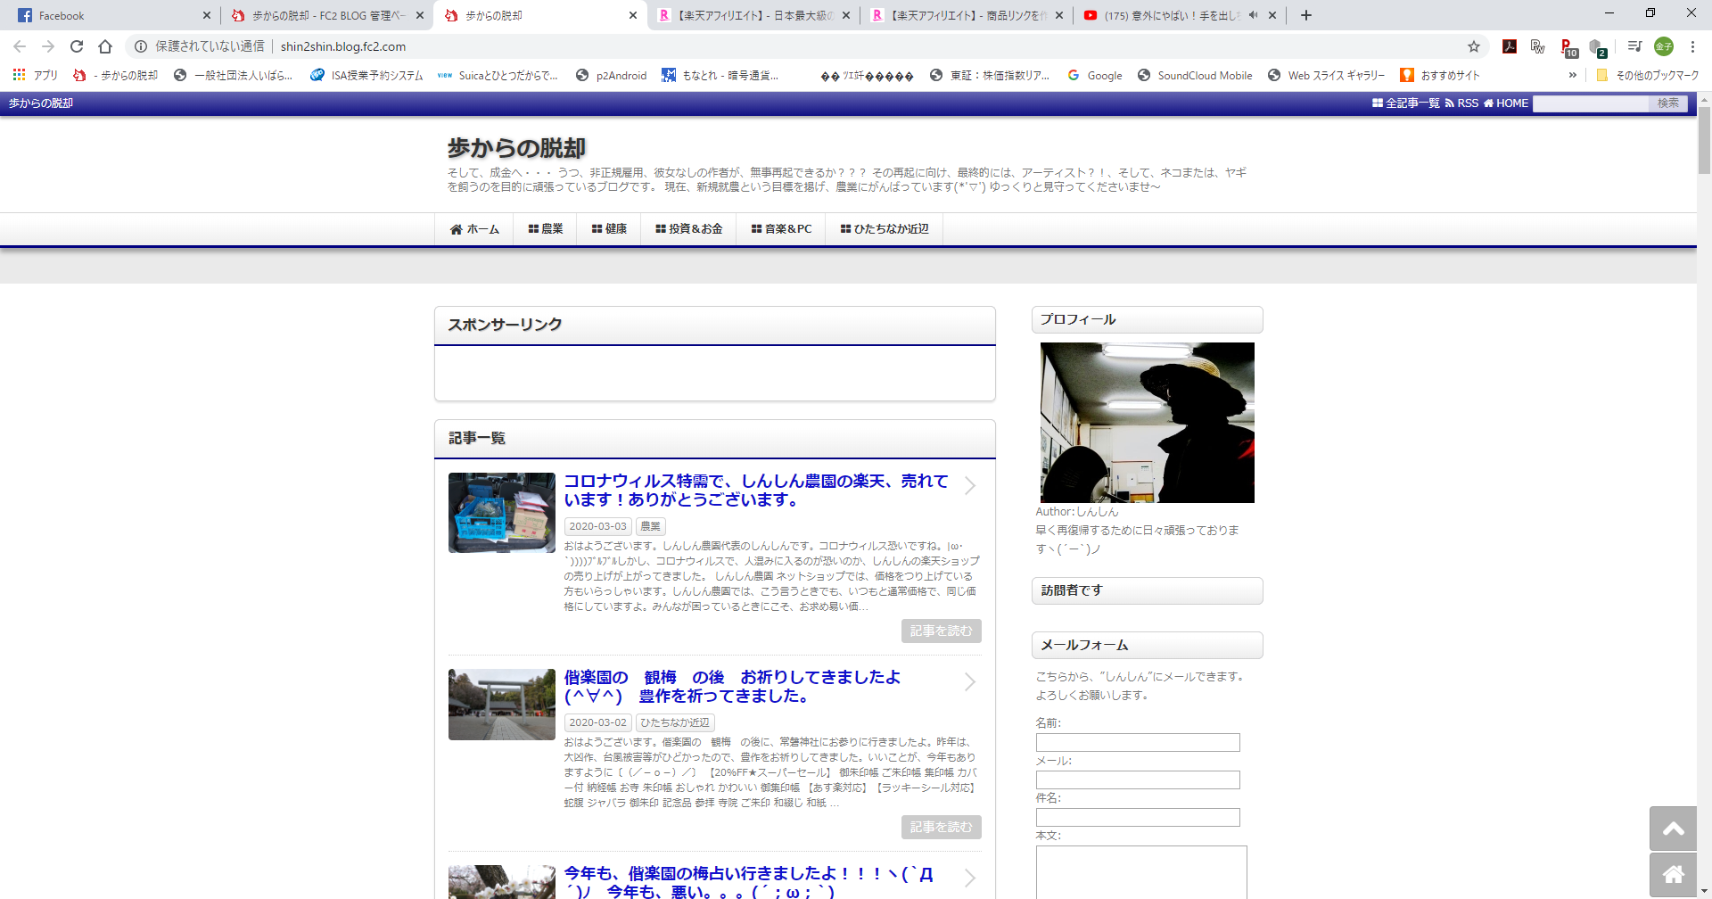Click the scroll-to-top arrow button
This screenshot has height=899, width=1712.
pos(1673,829)
